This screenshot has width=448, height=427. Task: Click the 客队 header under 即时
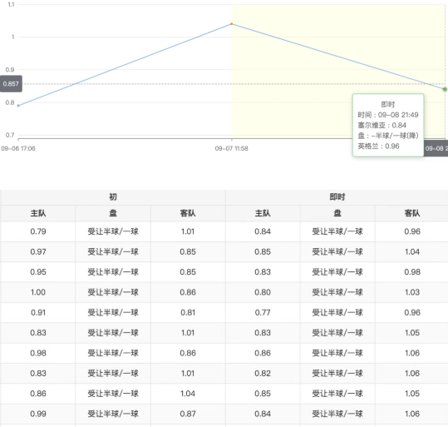(411, 213)
